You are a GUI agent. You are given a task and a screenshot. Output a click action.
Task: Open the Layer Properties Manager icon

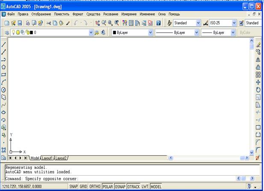click(7, 33)
